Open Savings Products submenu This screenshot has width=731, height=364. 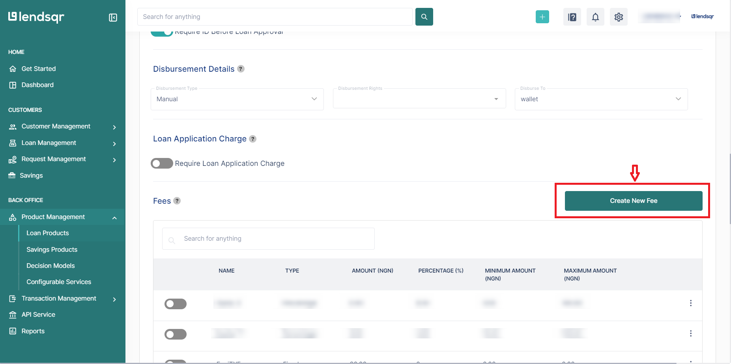pyautogui.click(x=52, y=249)
